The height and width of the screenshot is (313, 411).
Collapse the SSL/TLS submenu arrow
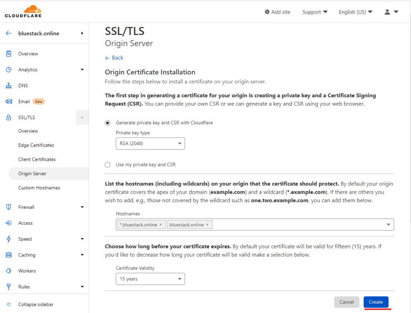tap(82, 117)
